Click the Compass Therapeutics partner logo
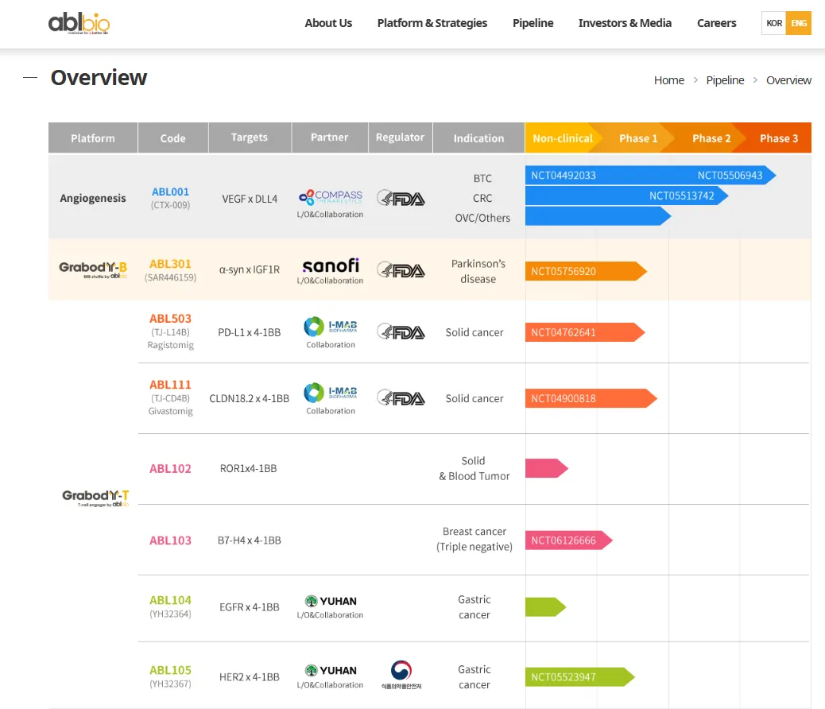 331,196
